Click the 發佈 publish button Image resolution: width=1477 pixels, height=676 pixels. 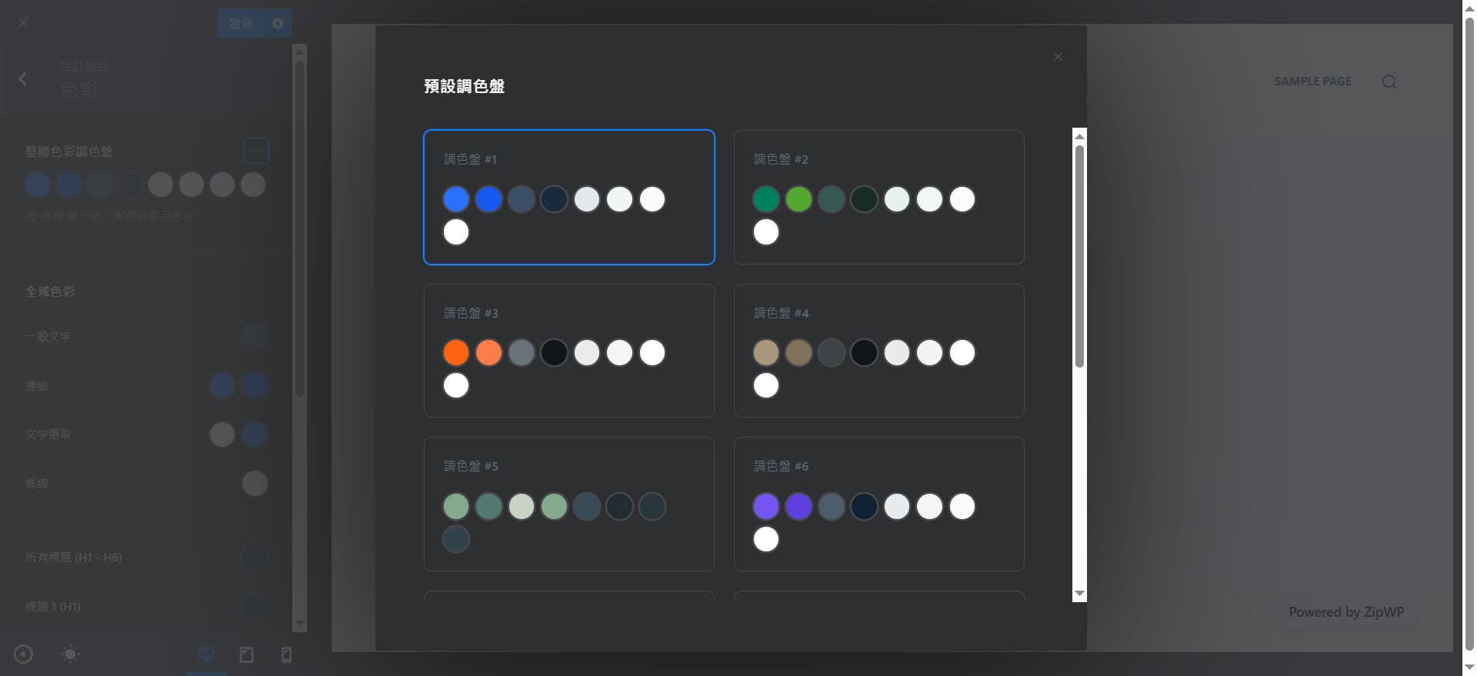241,24
